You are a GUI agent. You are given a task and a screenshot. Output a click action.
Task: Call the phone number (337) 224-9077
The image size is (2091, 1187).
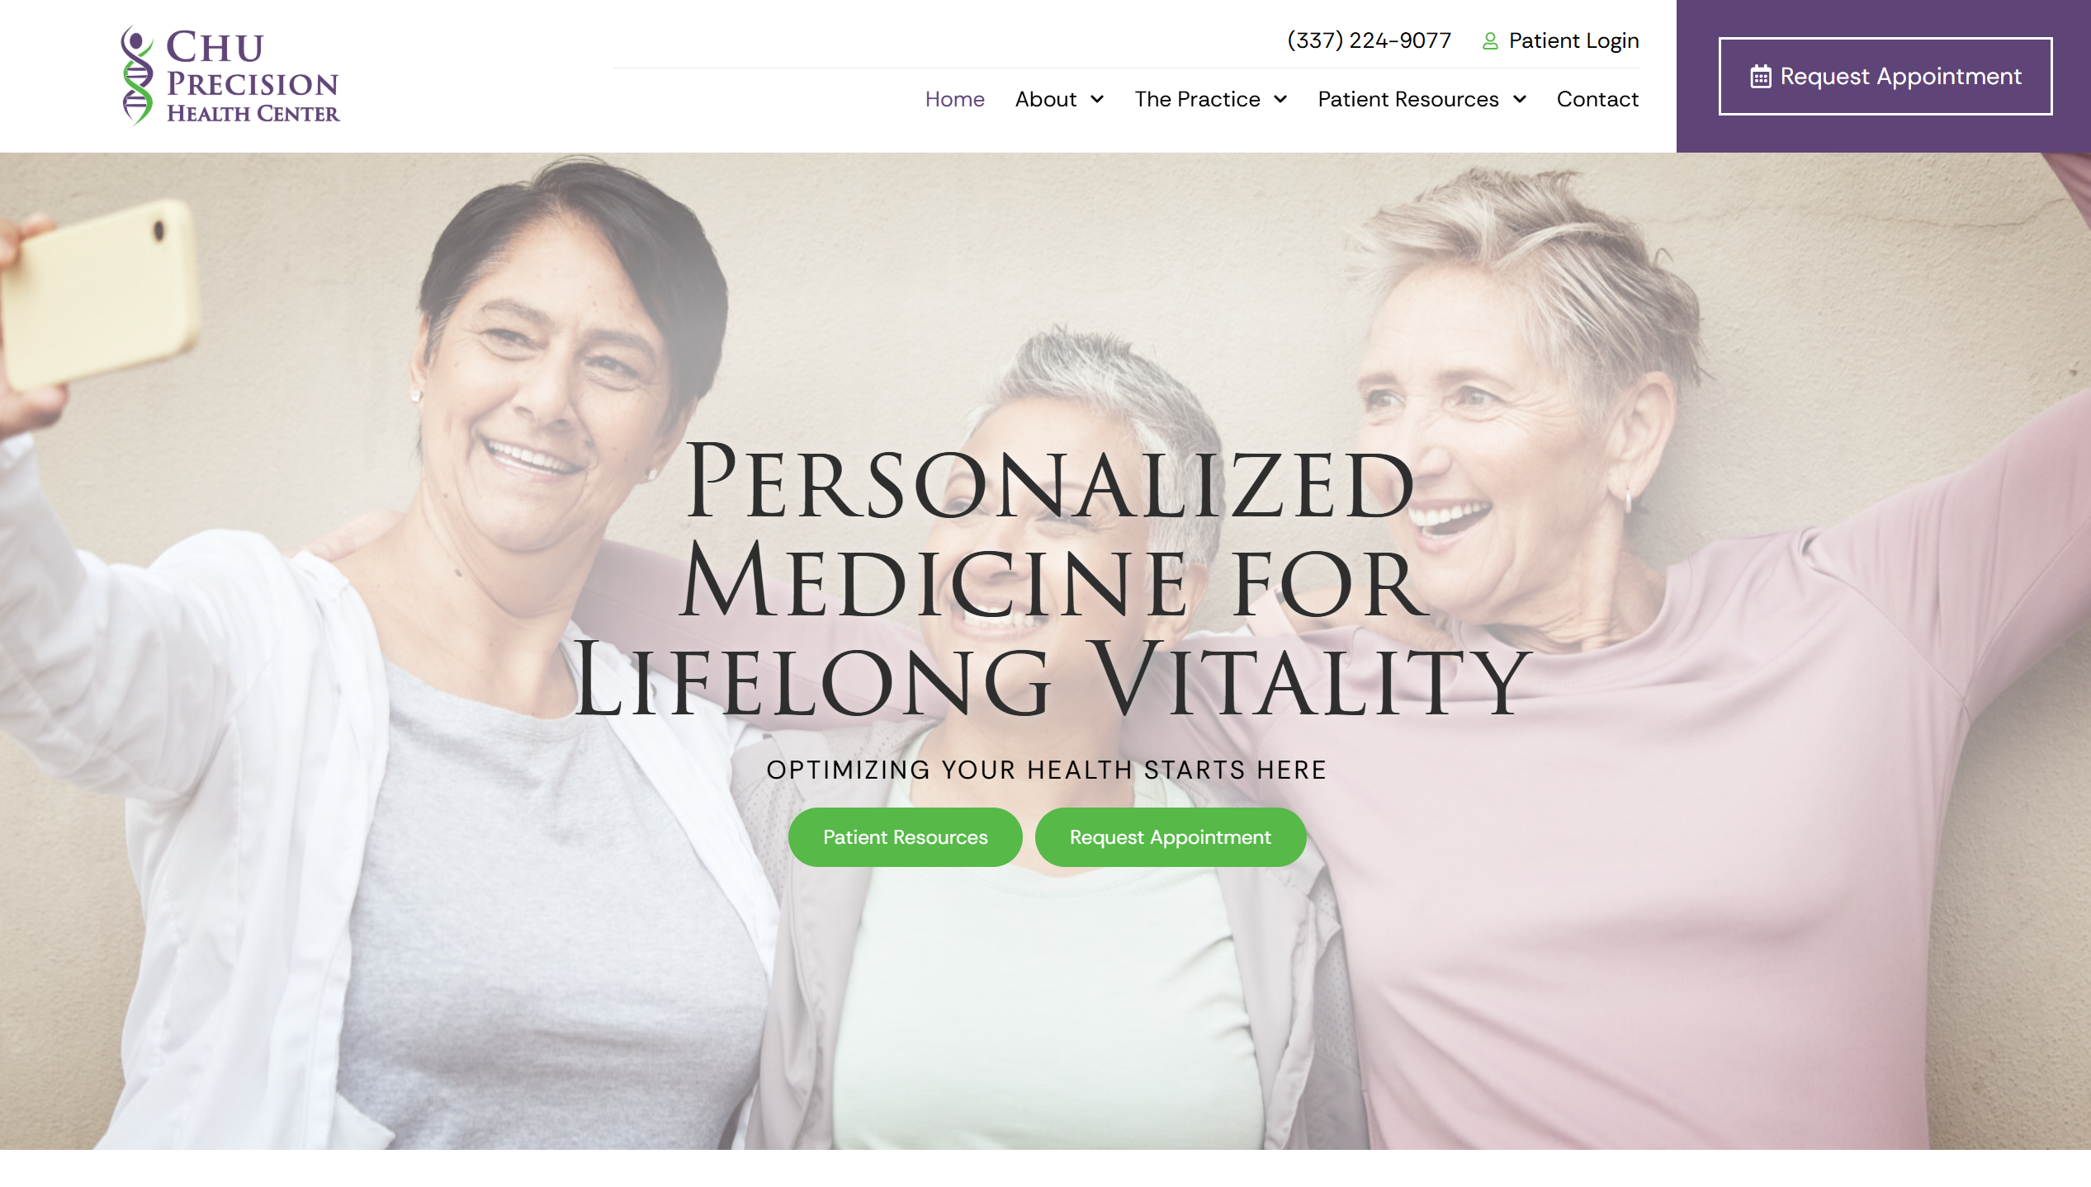(x=1369, y=40)
